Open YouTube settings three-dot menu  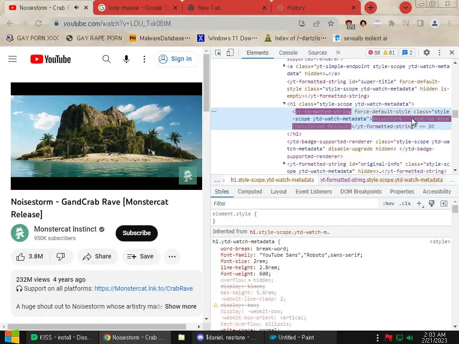click(x=144, y=59)
